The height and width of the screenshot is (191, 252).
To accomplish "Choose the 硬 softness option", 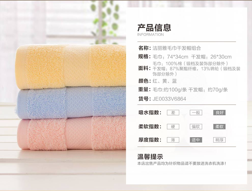I will [173, 126].
